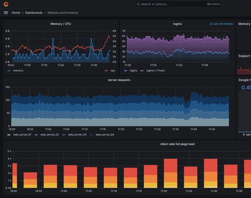251x198 pixels.
Task: Open the server requests panel title menu
Action: [x=119, y=80]
